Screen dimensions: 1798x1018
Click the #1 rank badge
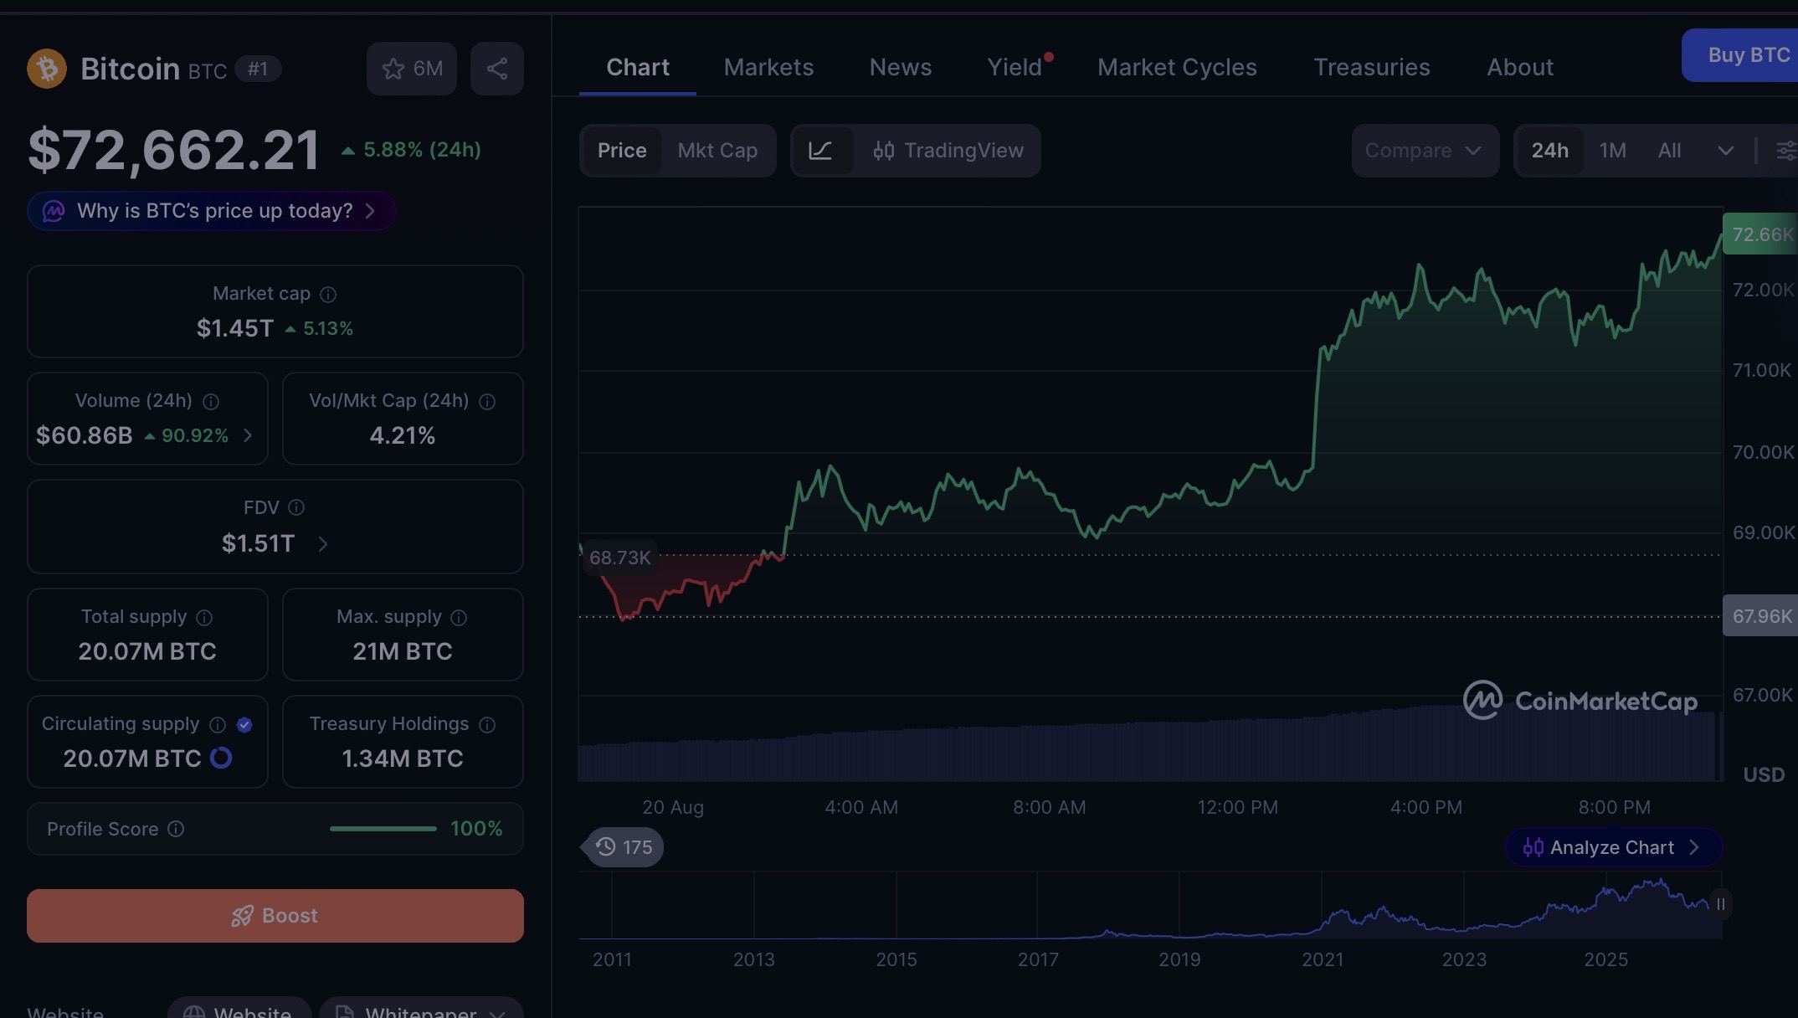(x=258, y=69)
